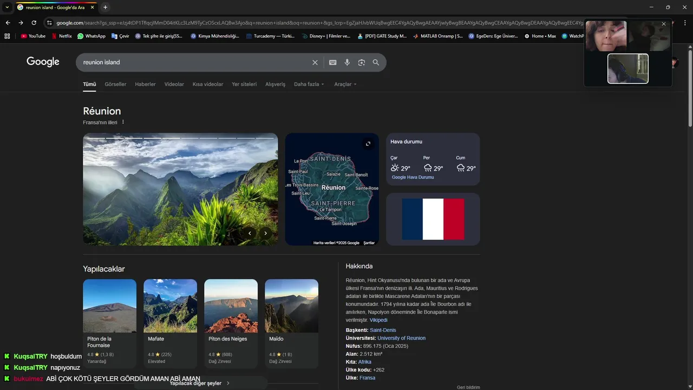Open the Fransa country link
Viewport: 693px width, 390px height.
click(x=367, y=378)
